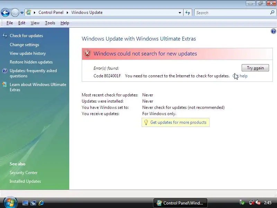
Task: Open Installed Updates under See also
Action: (25, 181)
